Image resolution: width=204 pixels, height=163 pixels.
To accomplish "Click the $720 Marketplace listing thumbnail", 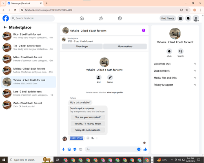I will [64, 40].
